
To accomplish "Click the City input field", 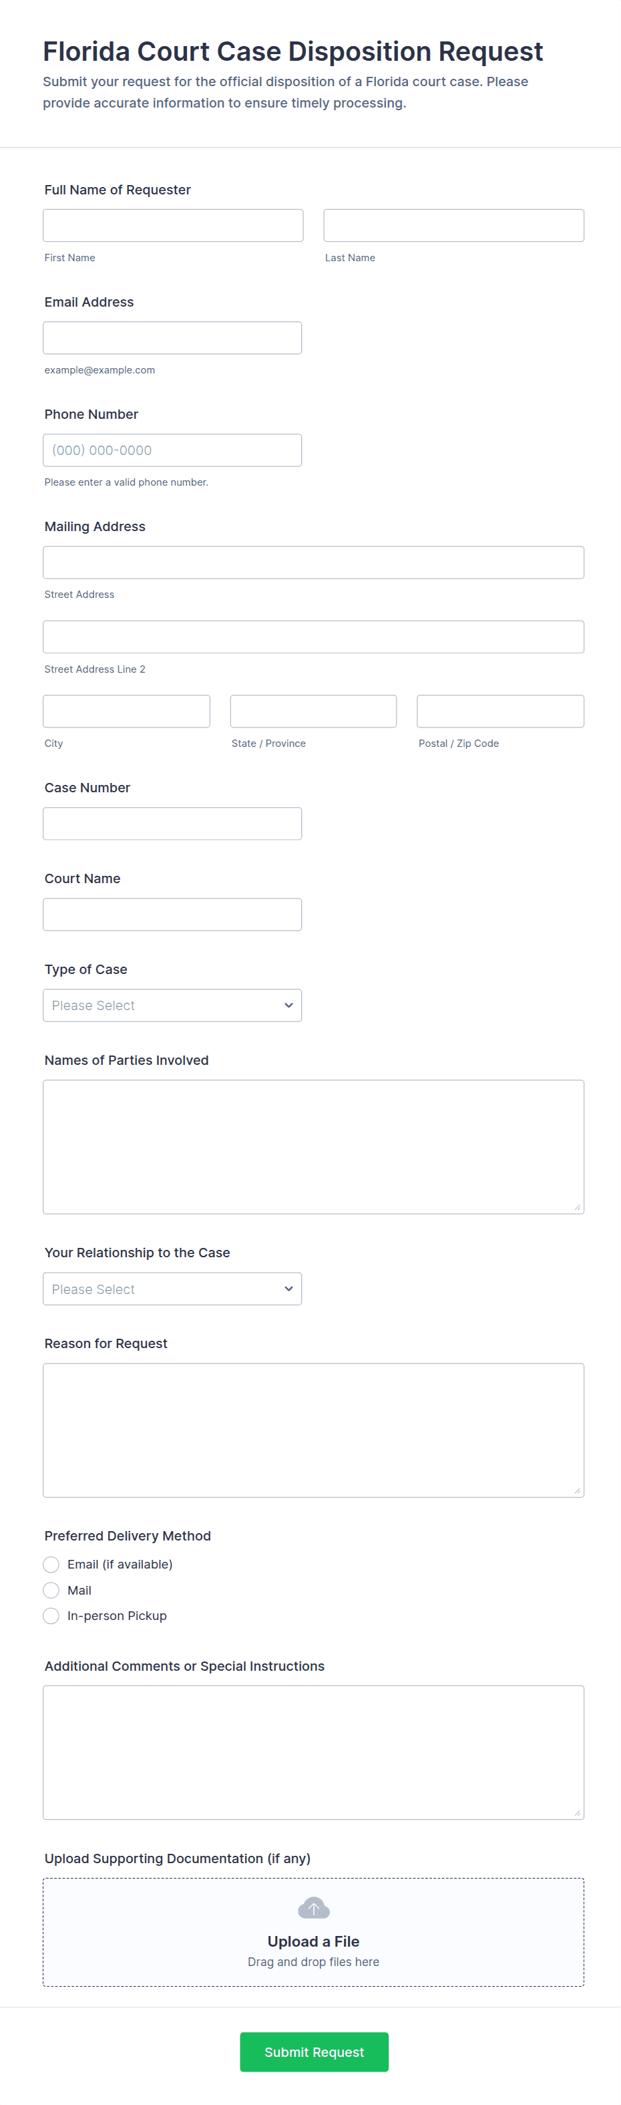I will 126,711.
